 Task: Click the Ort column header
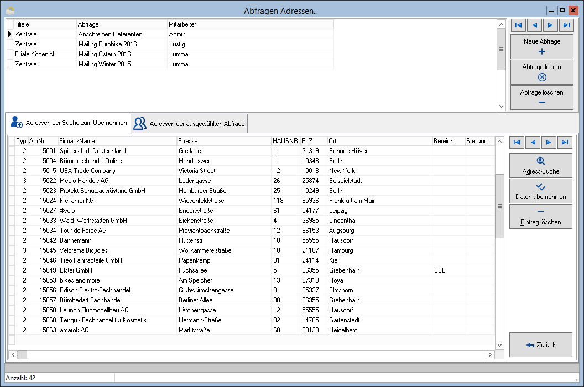379,141
